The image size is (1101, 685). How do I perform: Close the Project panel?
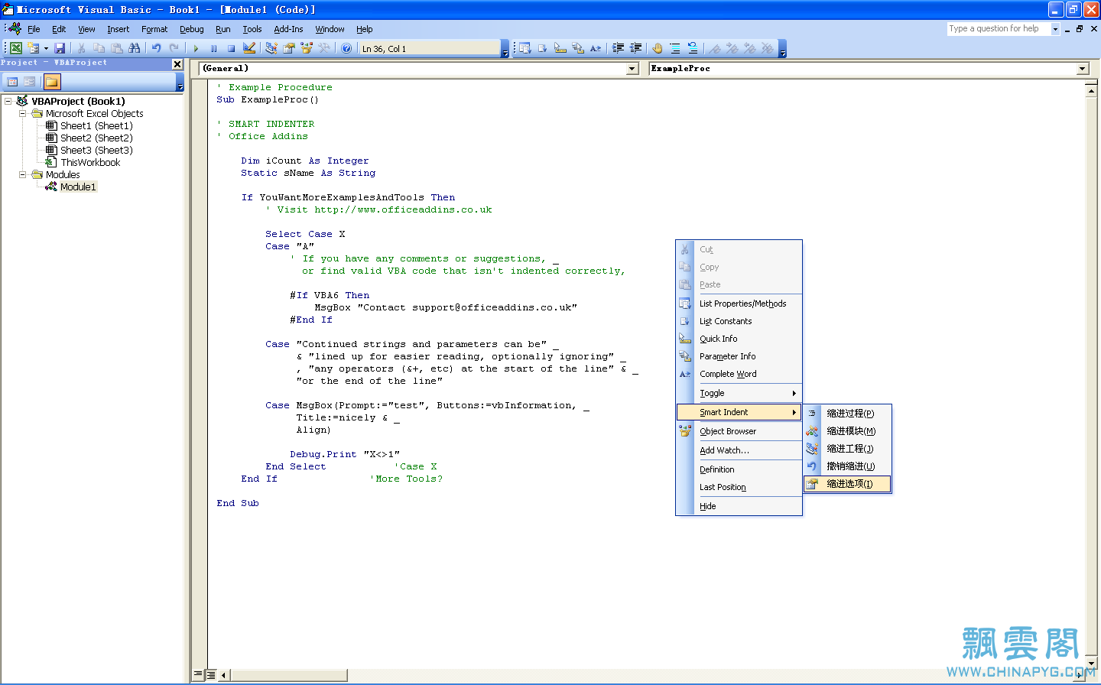pos(177,64)
